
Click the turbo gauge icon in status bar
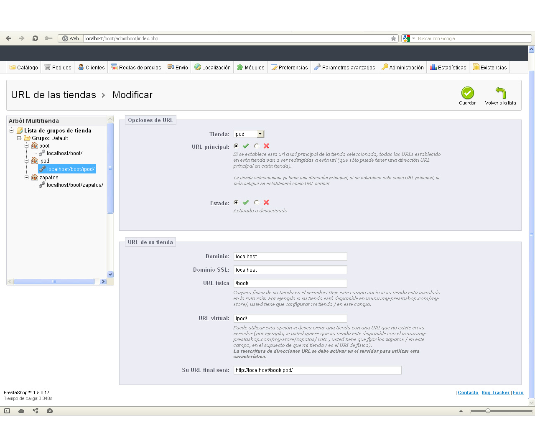click(x=50, y=411)
